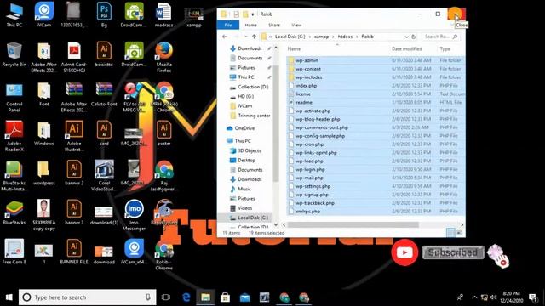Switch to Details view in status bar
The image size is (545, 306).
[450, 233]
